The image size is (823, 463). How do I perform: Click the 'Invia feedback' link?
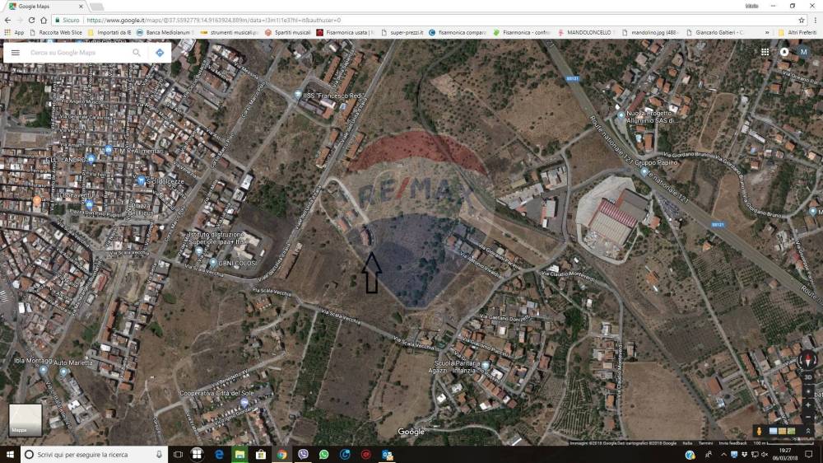[x=732, y=443]
